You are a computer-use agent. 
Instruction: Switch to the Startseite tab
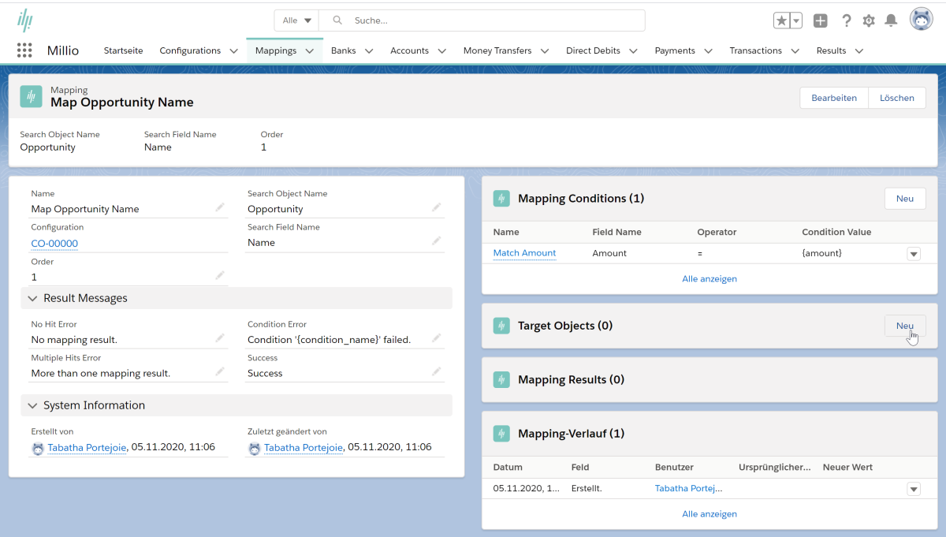click(x=124, y=50)
